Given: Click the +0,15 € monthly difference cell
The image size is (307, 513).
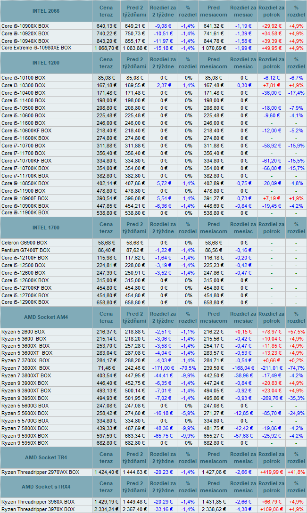Looking at the screenshot, I should (243, 332).
